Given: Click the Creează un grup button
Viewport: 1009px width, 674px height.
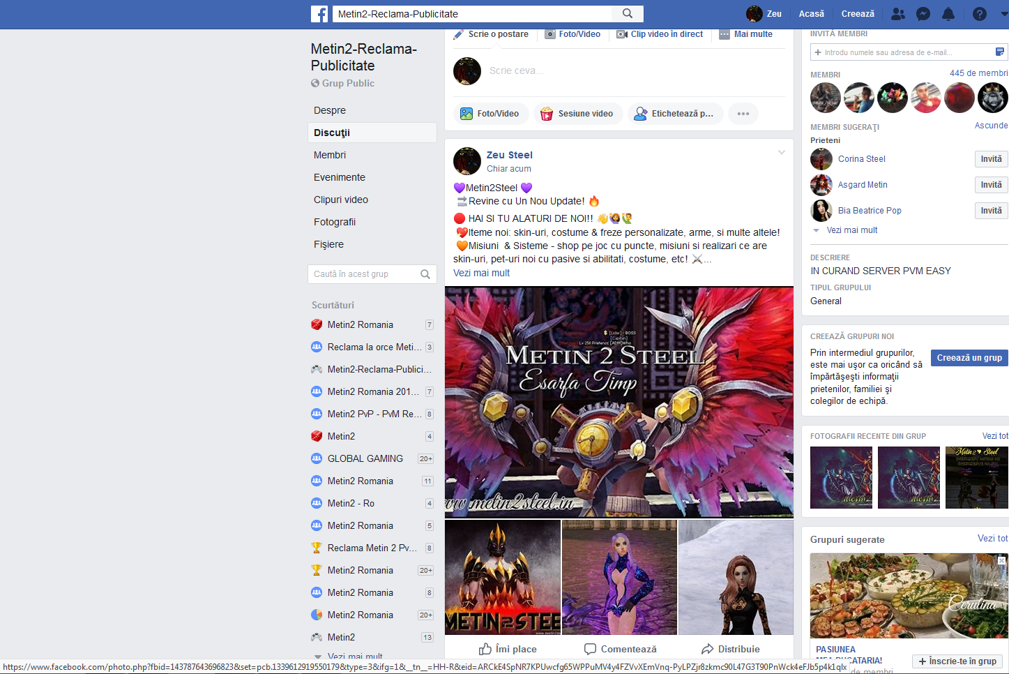Looking at the screenshot, I should (969, 358).
